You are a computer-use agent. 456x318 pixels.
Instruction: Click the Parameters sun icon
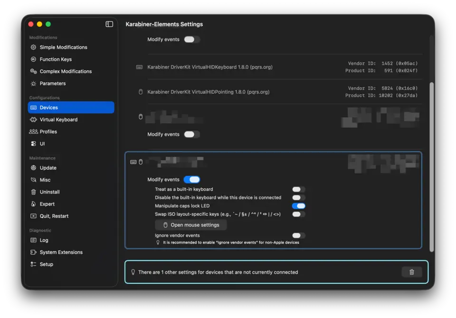33,84
